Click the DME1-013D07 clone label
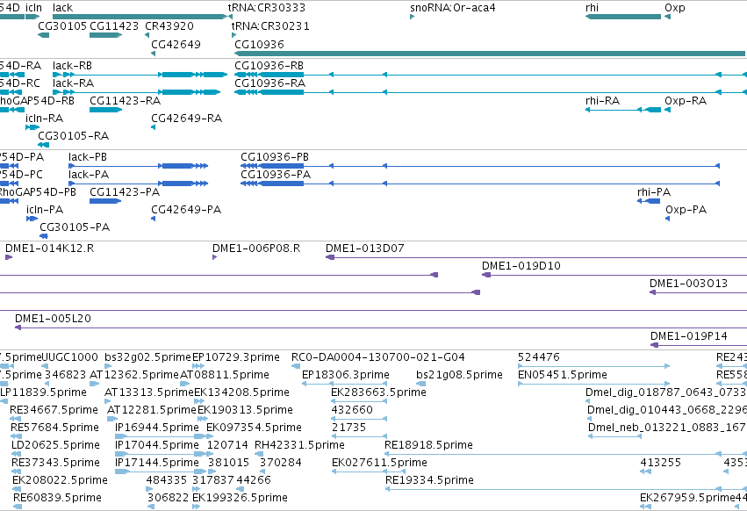The height and width of the screenshot is (511, 747). (365, 248)
